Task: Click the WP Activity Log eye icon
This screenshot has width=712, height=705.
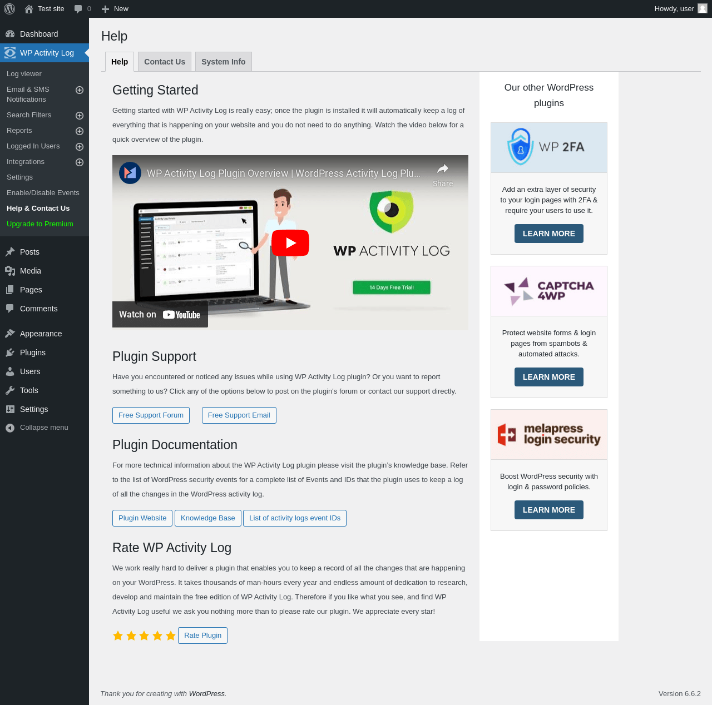Action: tap(10, 53)
